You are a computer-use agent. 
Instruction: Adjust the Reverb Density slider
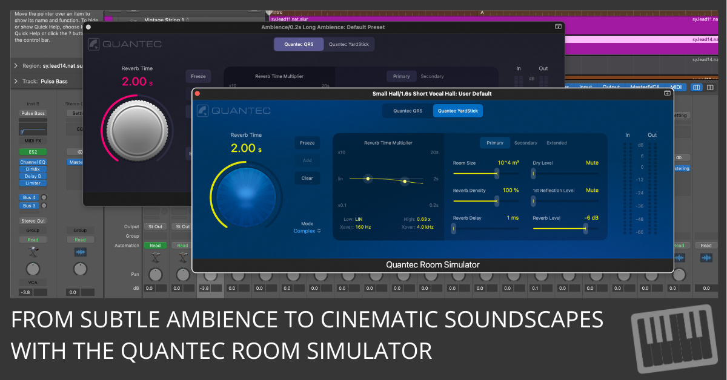tap(486, 200)
